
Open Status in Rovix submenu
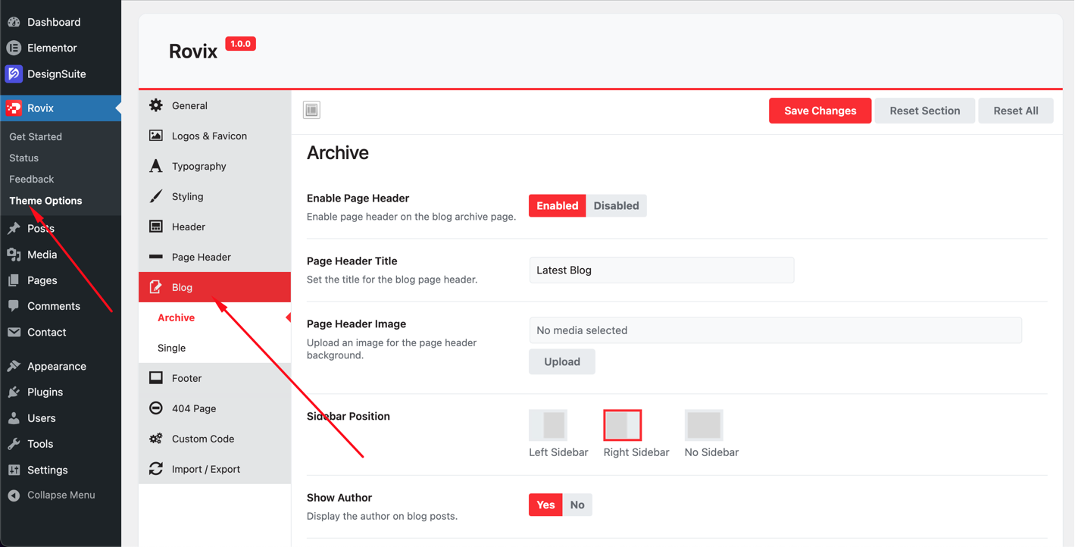tap(23, 158)
